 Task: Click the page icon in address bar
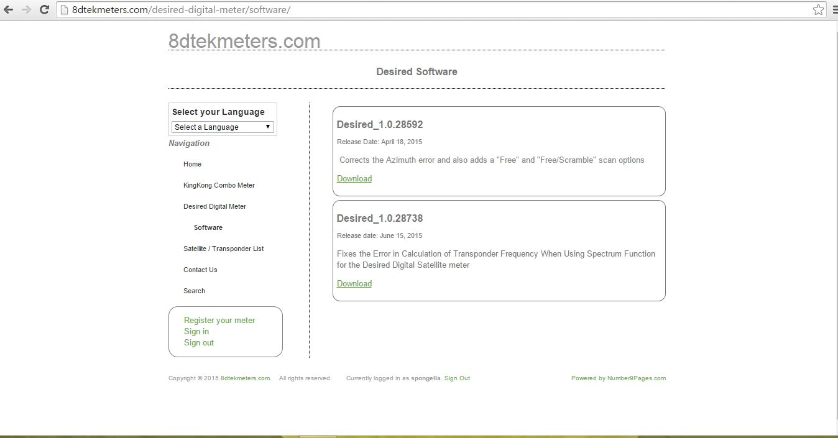64,10
